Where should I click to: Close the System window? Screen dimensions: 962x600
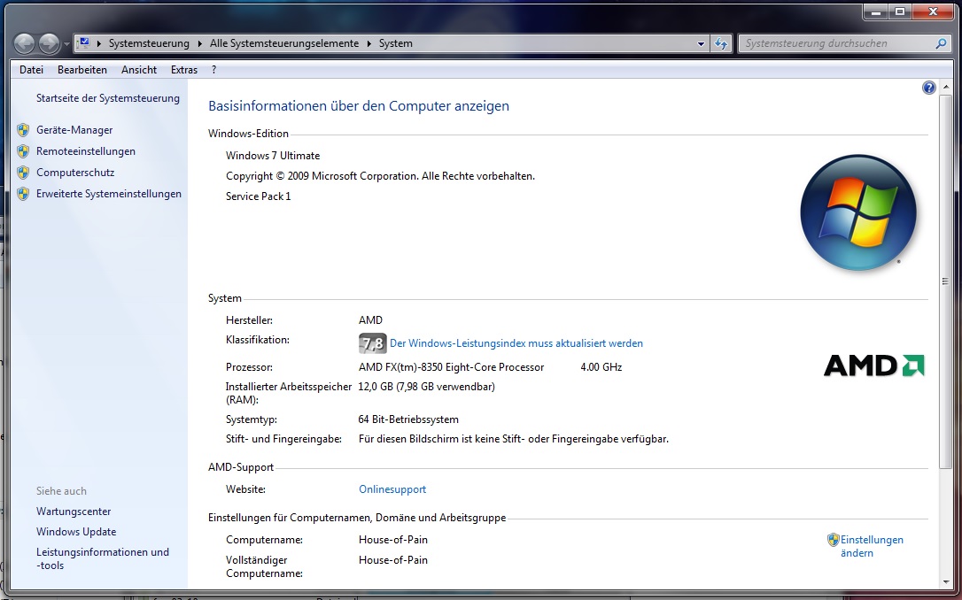click(x=934, y=12)
